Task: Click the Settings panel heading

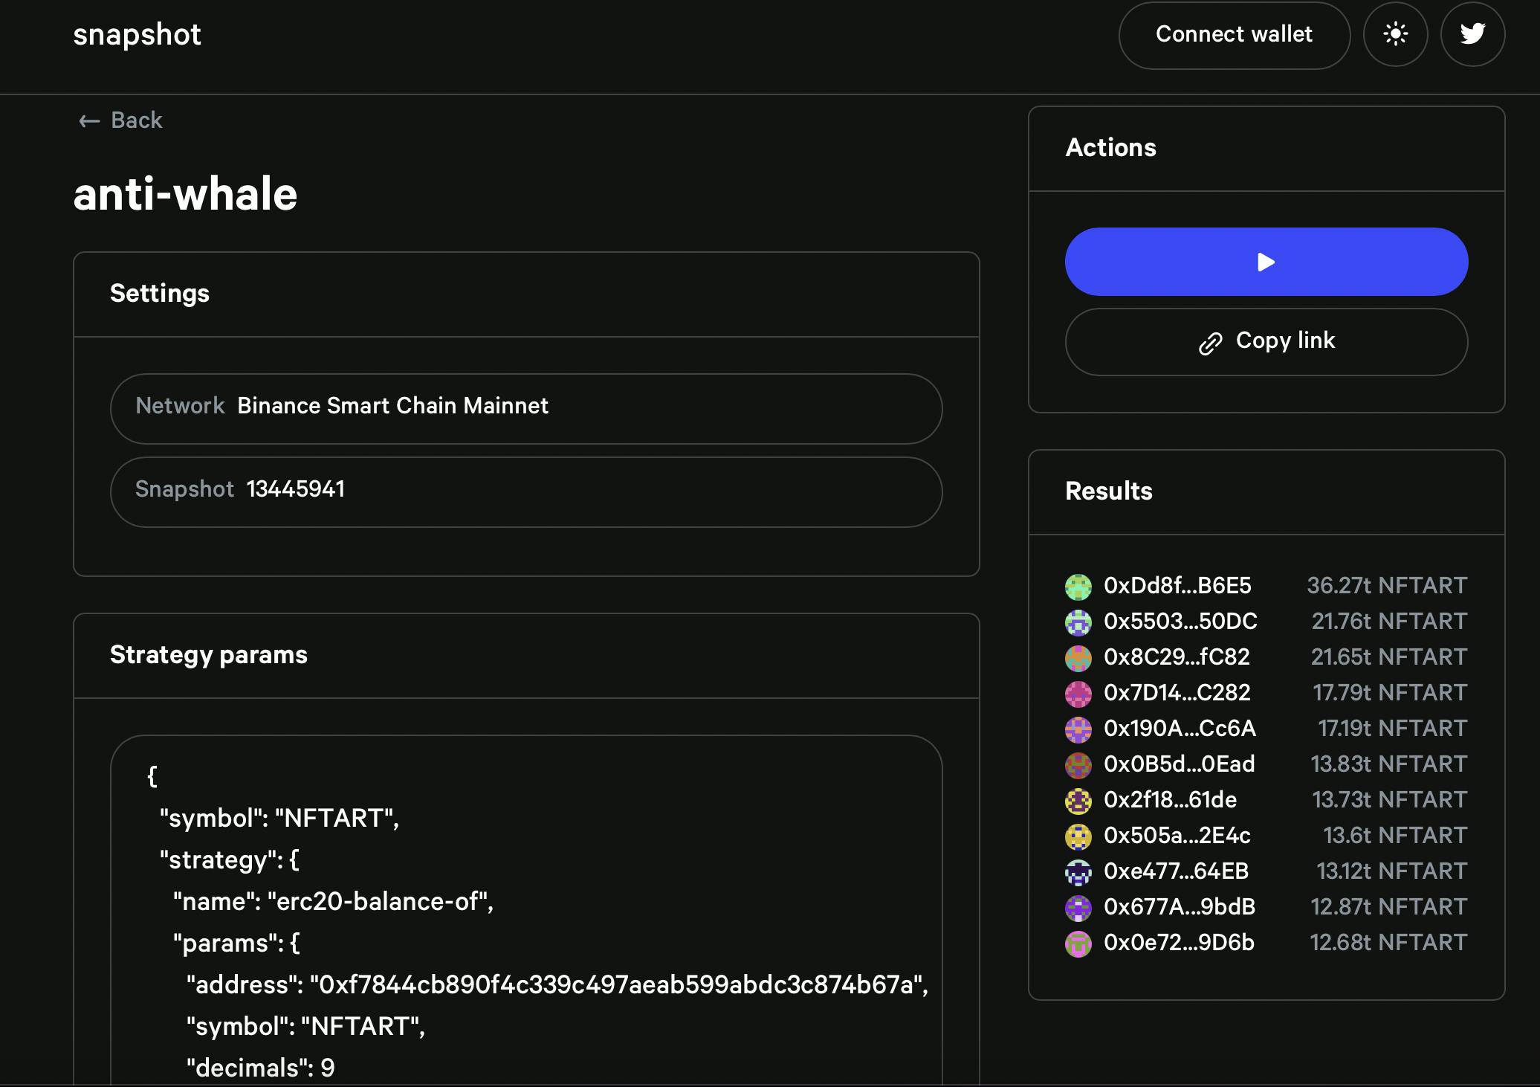Action: pyautogui.click(x=160, y=294)
